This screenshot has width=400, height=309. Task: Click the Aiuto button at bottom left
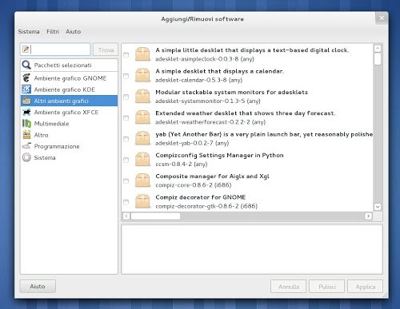coord(38,287)
